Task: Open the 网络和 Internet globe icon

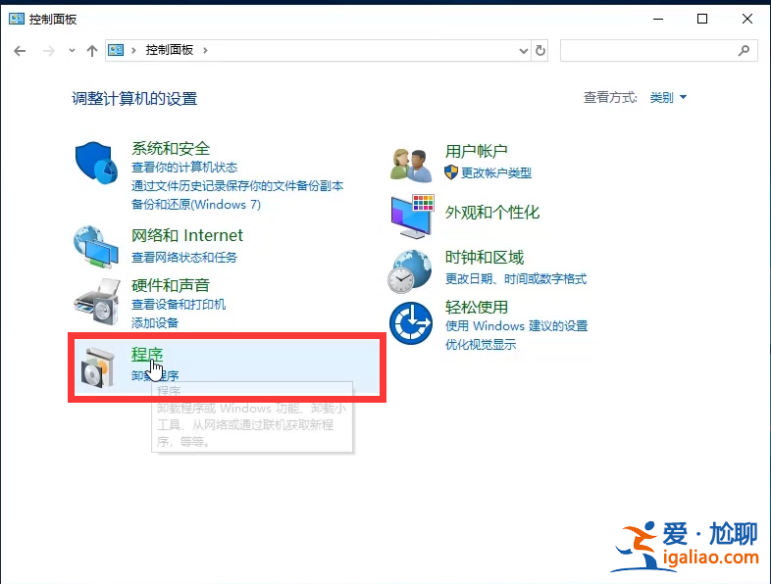Action: coord(96,247)
